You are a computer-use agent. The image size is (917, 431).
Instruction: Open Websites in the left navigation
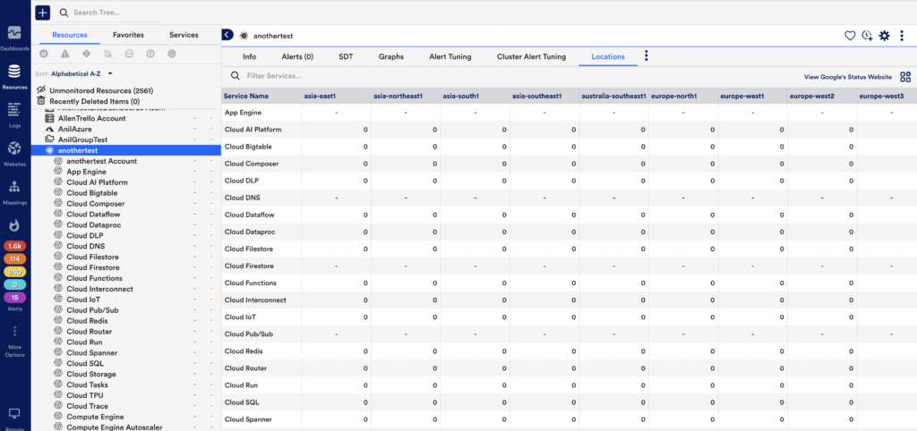[x=14, y=154]
